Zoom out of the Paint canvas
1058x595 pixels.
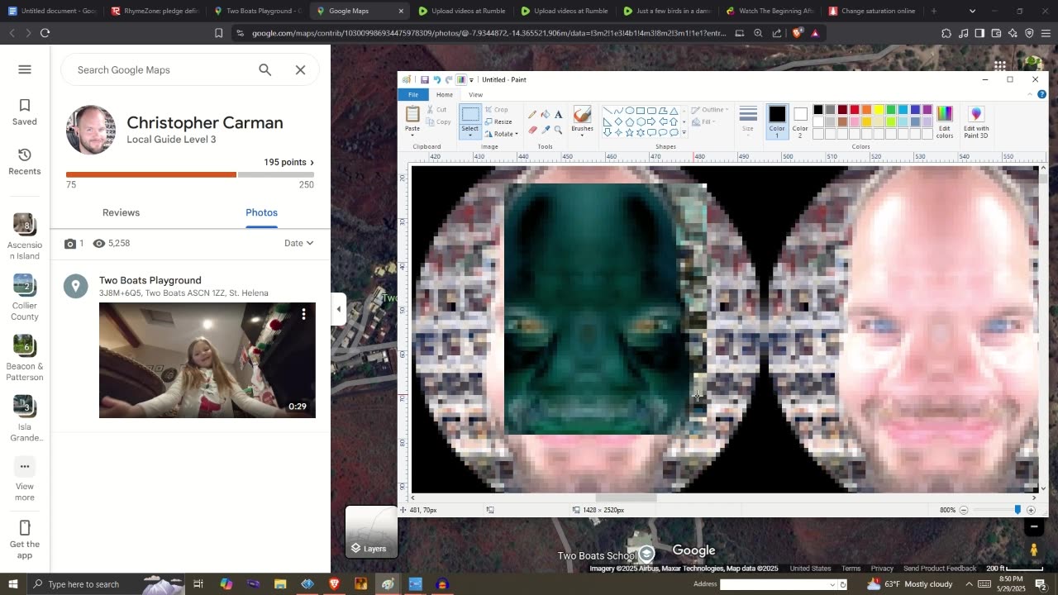tap(964, 510)
